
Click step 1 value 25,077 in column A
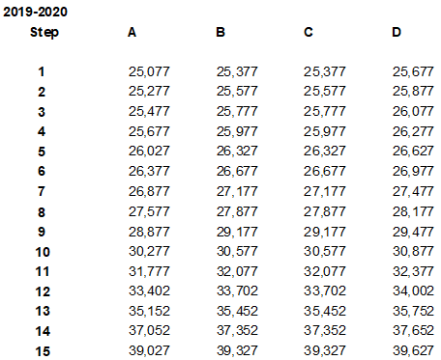pos(149,71)
